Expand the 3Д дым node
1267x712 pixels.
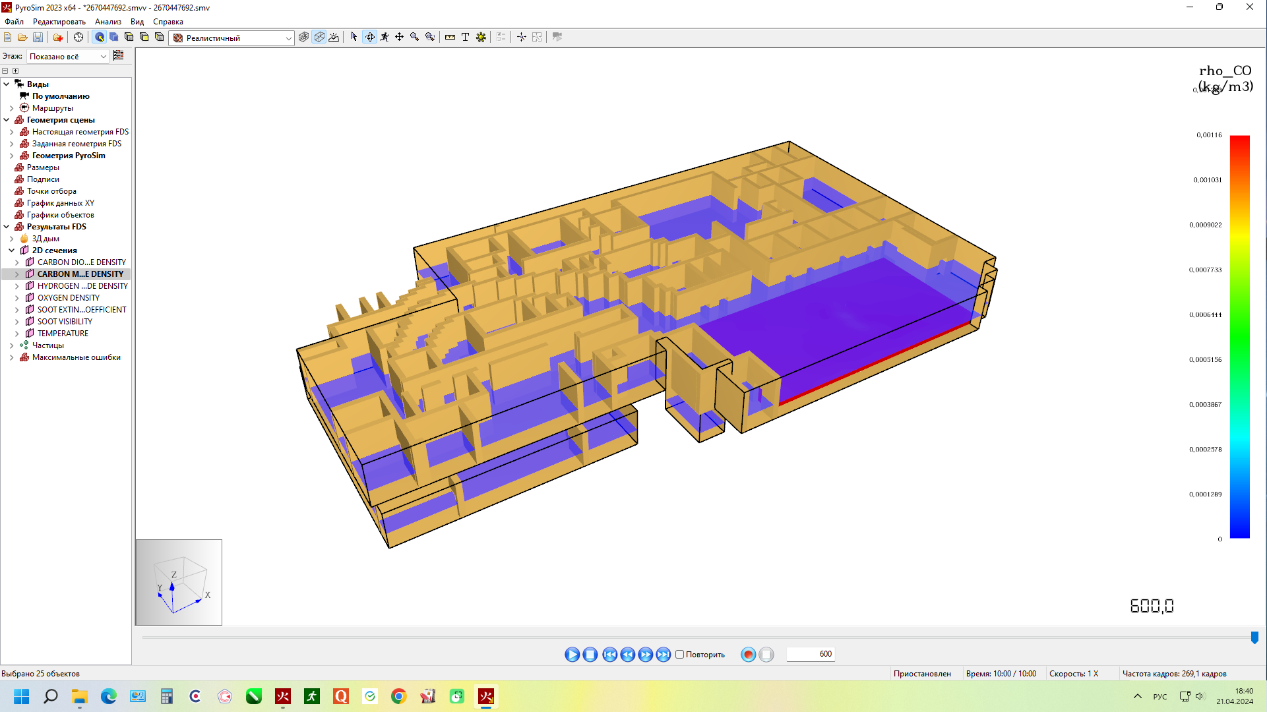click(12, 239)
